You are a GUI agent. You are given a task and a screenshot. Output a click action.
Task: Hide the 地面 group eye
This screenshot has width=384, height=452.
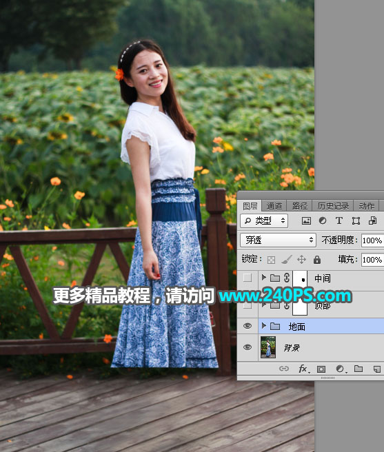(x=247, y=326)
